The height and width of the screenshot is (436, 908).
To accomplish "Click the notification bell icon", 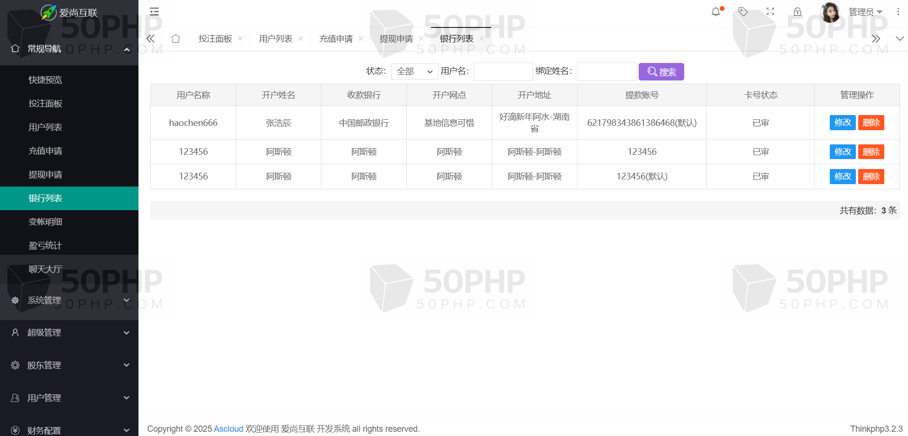I will (715, 12).
